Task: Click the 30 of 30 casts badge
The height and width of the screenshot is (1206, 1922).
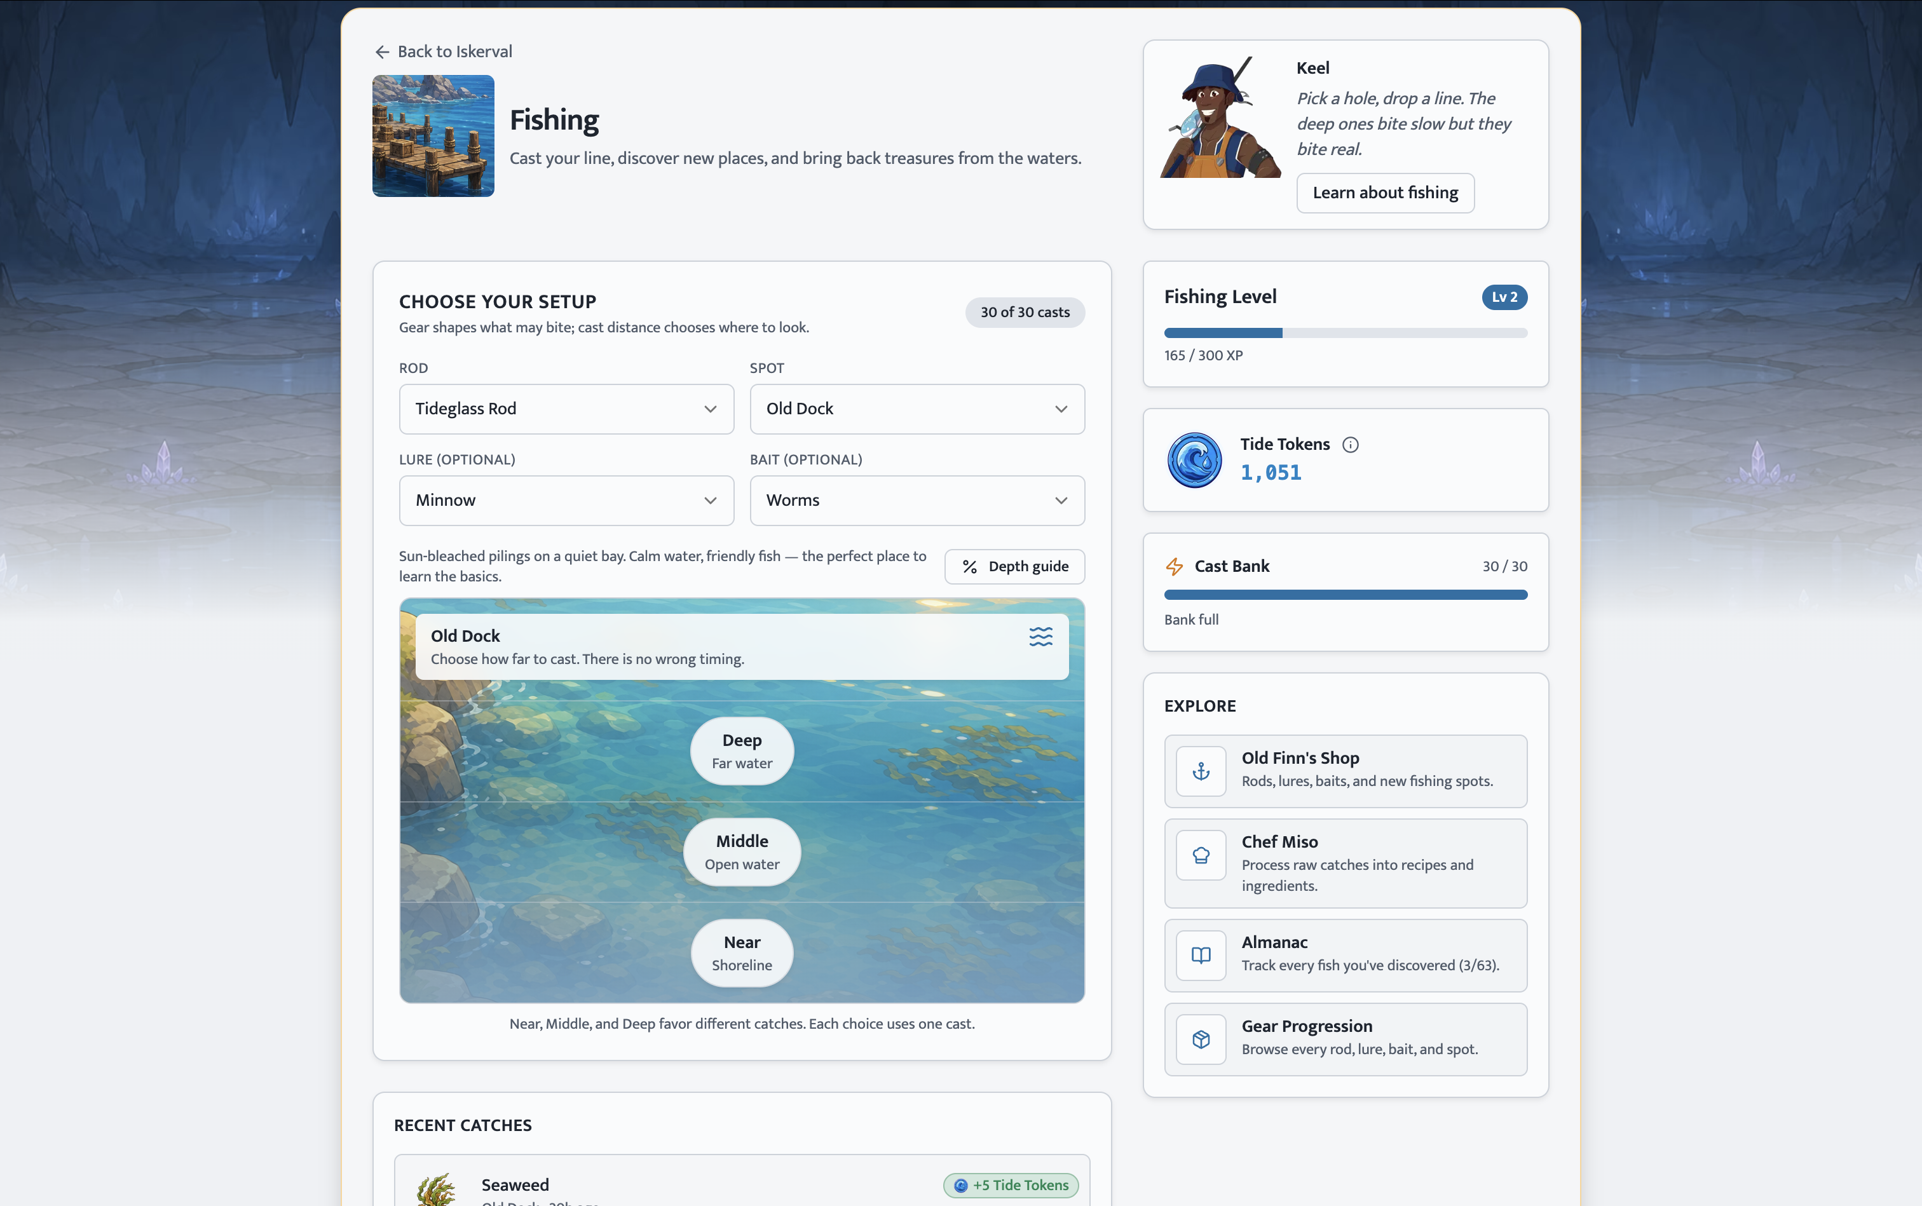Action: (1025, 313)
